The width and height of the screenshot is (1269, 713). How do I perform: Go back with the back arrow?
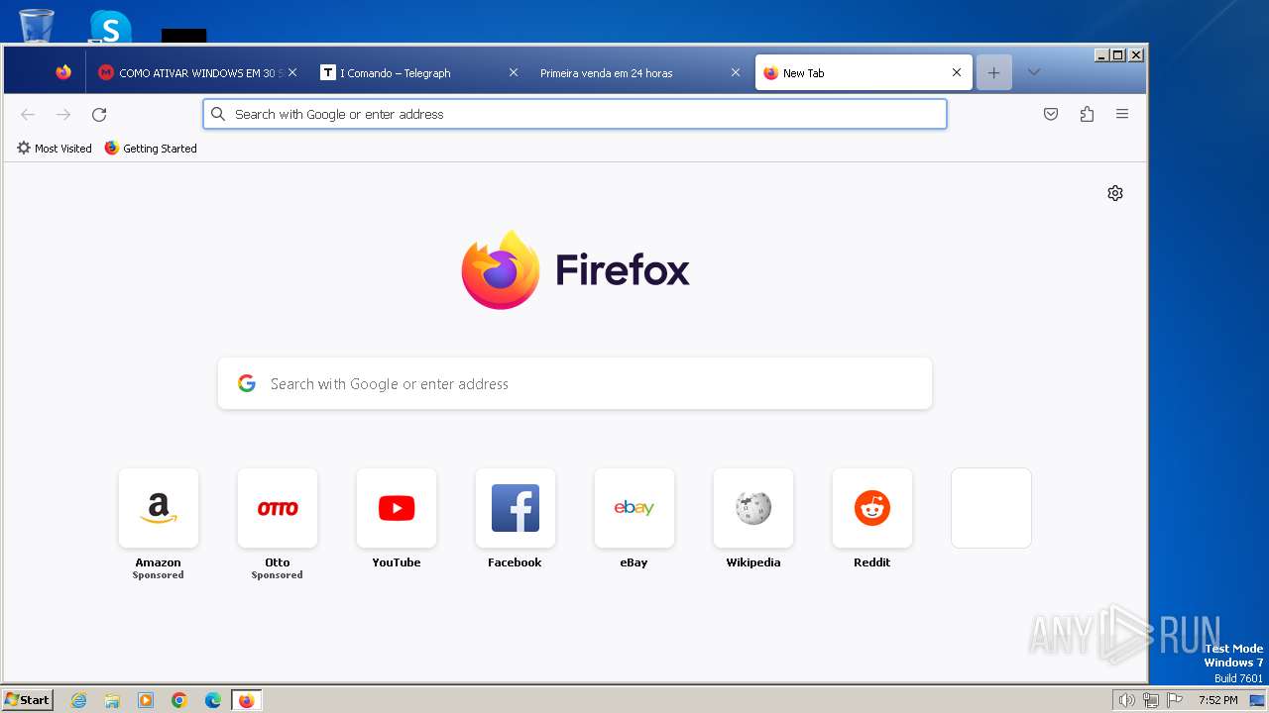click(28, 115)
